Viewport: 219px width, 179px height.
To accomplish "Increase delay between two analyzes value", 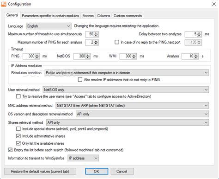I will (x=199, y=33).
